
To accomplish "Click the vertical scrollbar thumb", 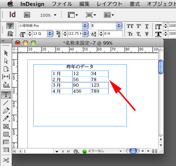I will click(161, 67).
